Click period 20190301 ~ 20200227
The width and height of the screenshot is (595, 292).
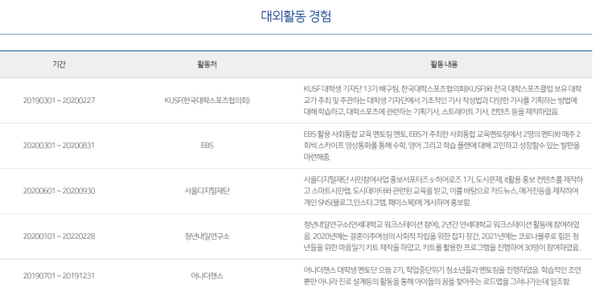pos(59,101)
